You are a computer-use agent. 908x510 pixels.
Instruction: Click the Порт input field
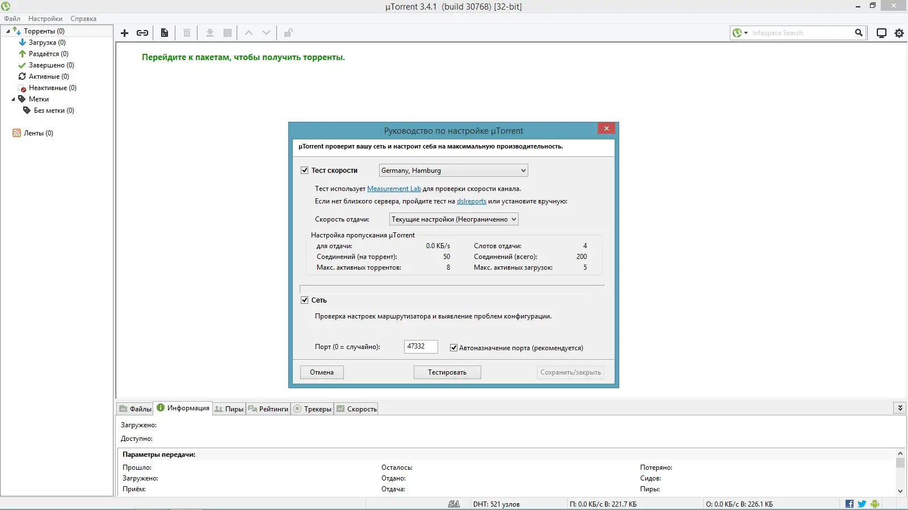421,347
